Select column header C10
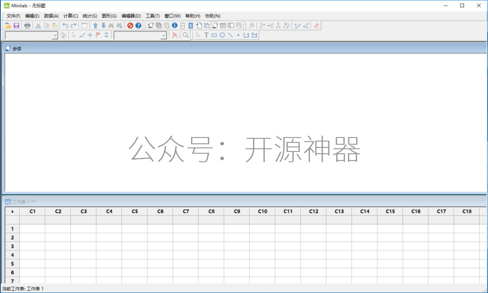Screen dimensions: 488x293 [x=263, y=211]
